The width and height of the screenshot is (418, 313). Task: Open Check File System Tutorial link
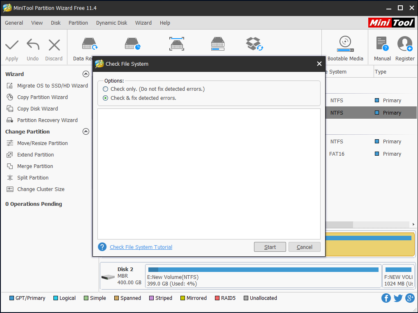pos(141,247)
